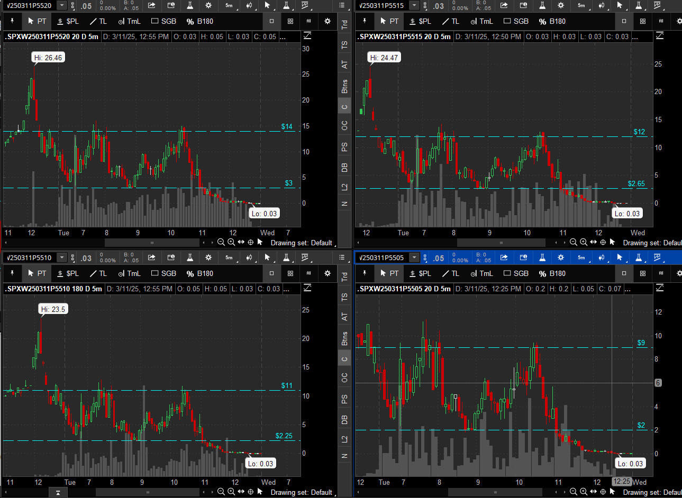The height and width of the screenshot is (498, 682).
Task: Toggle the pin on top-left drawing toolbar
Action: [12, 21]
